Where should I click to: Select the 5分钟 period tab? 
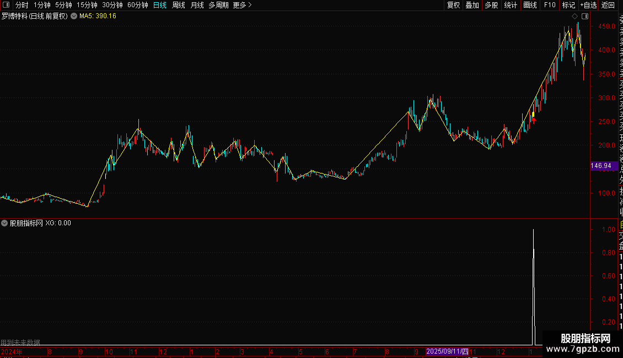pyautogui.click(x=63, y=5)
